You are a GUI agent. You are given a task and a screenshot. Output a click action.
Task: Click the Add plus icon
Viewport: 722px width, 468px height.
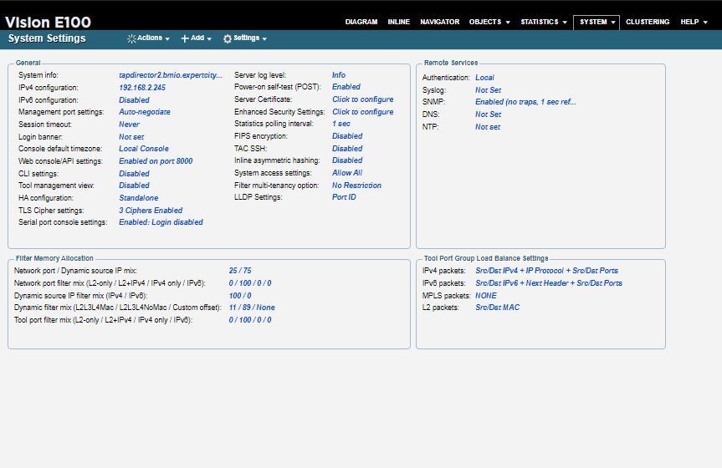tap(185, 38)
